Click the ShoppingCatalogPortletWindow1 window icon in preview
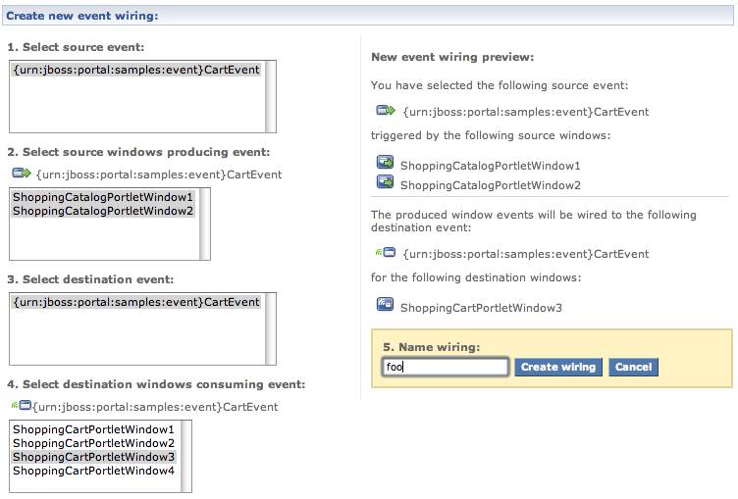The image size is (738, 499). click(x=385, y=165)
